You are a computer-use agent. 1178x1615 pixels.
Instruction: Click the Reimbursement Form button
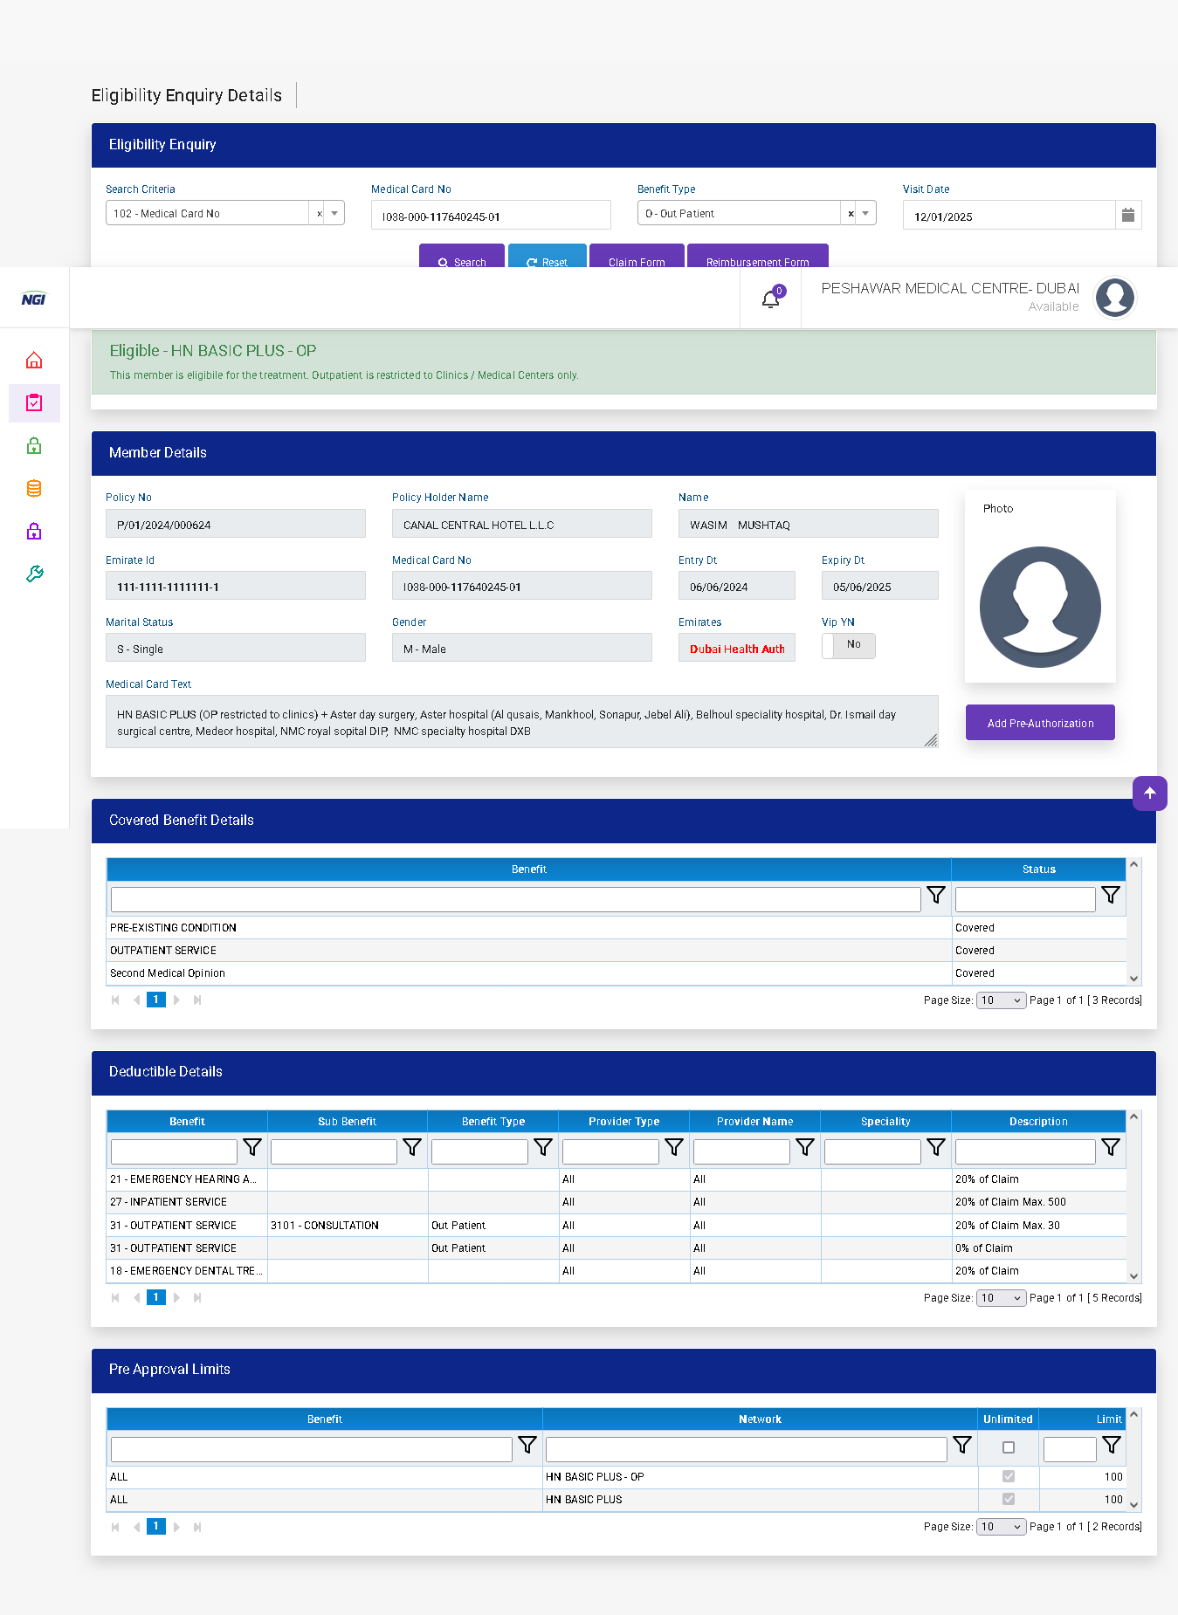757,259
